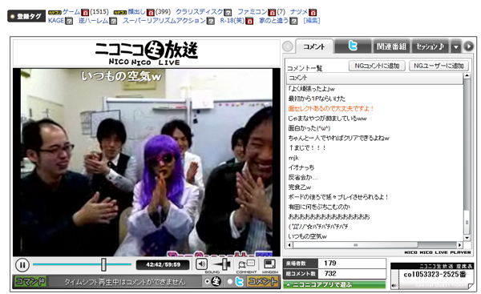This screenshot has width=481, height=294.
Task: Click horizontal scroll-right arrow of comment list
Action: [459, 244]
